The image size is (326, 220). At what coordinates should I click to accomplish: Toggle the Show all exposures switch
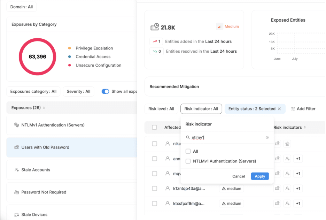(105, 91)
